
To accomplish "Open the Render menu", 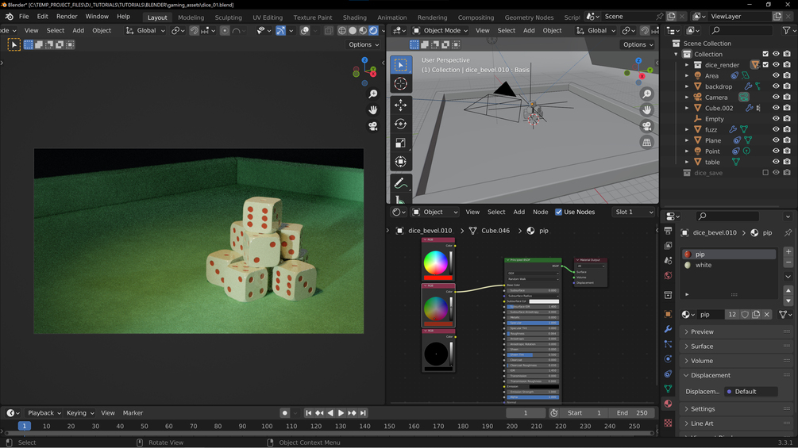I will 67,17.
